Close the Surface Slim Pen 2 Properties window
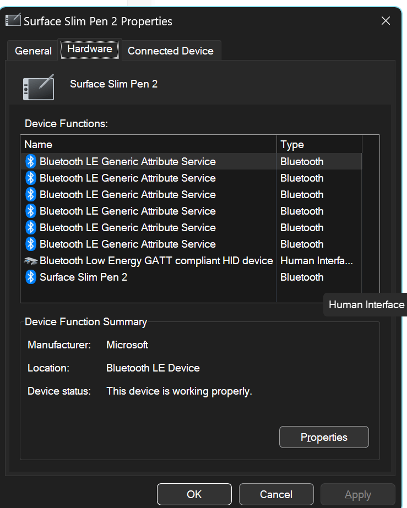The image size is (407, 508). click(x=386, y=21)
